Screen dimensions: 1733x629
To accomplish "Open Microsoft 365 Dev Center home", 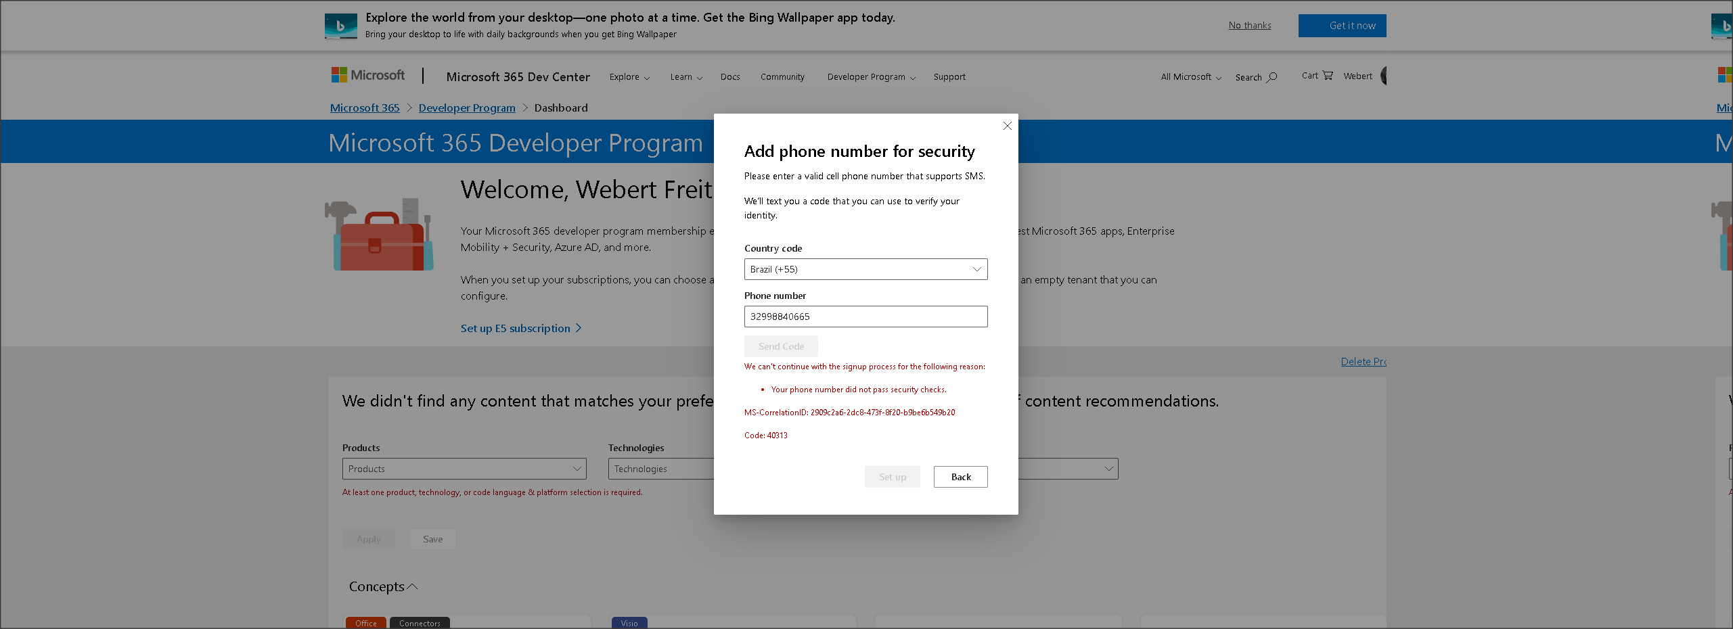I will 518,77.
